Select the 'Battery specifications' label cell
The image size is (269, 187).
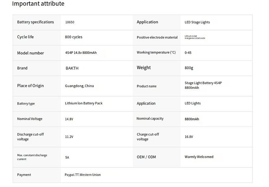click(35, 22)
